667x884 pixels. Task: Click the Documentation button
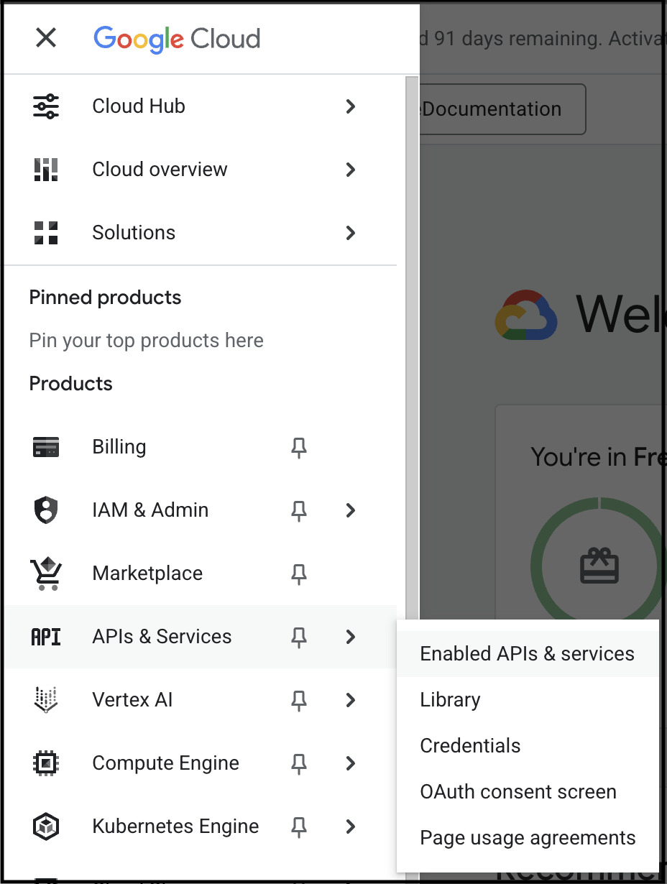coord(502,109)
